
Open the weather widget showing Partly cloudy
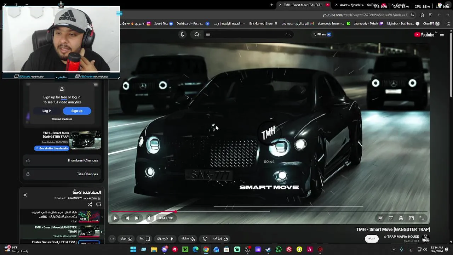16,249
